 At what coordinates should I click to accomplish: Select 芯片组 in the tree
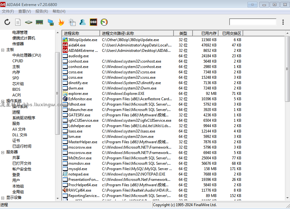[18, 84]
